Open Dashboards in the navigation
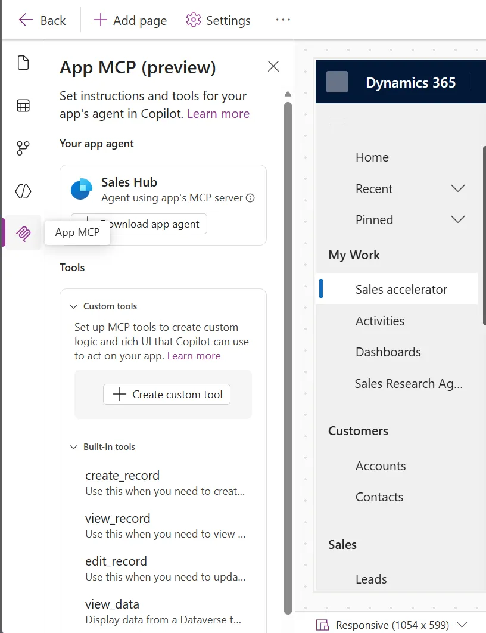This screenshot has width=486, height=633. tap(388, 352)
